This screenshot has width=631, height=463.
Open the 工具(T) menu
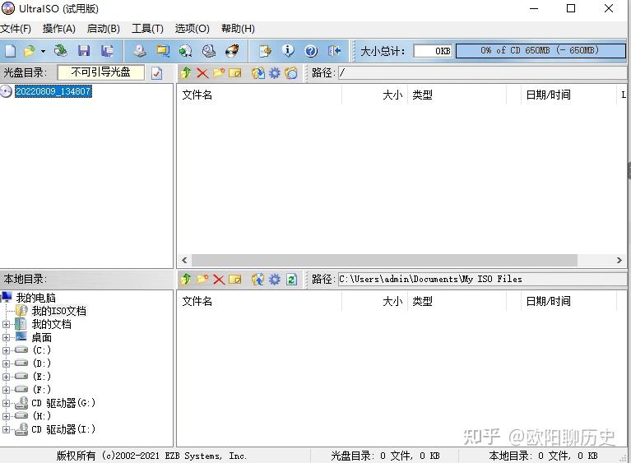click(148, 29)
